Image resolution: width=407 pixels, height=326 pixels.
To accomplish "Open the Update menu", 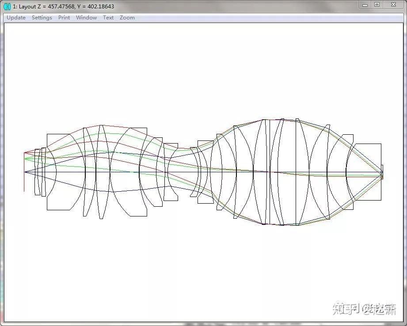I will 16,18.
